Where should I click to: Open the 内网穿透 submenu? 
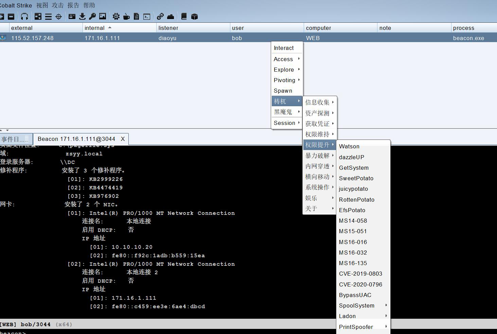click(319, 166)
